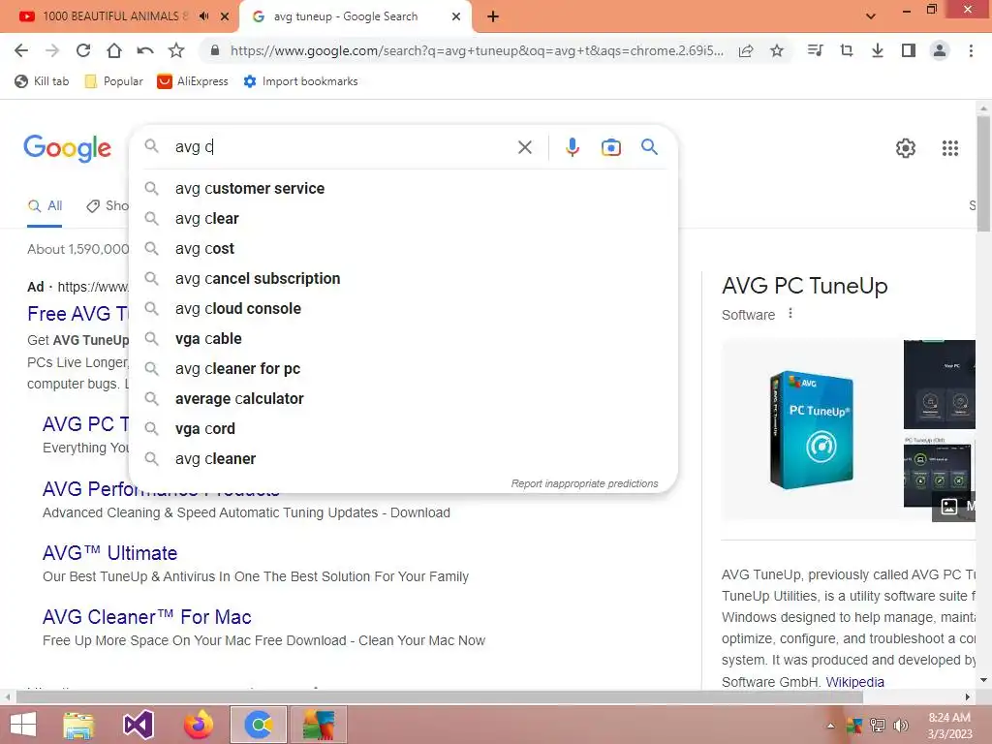
Task: Choose suggestion avg customer service
Action: click(x=403, y=189)
